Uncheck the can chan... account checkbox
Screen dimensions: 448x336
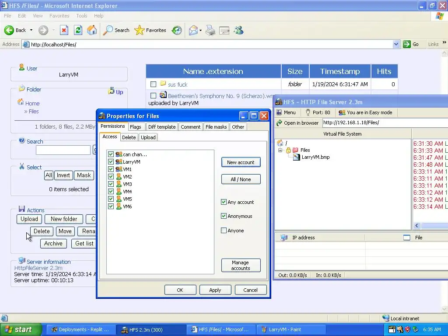pyautogui.click(x=111, y=154)
